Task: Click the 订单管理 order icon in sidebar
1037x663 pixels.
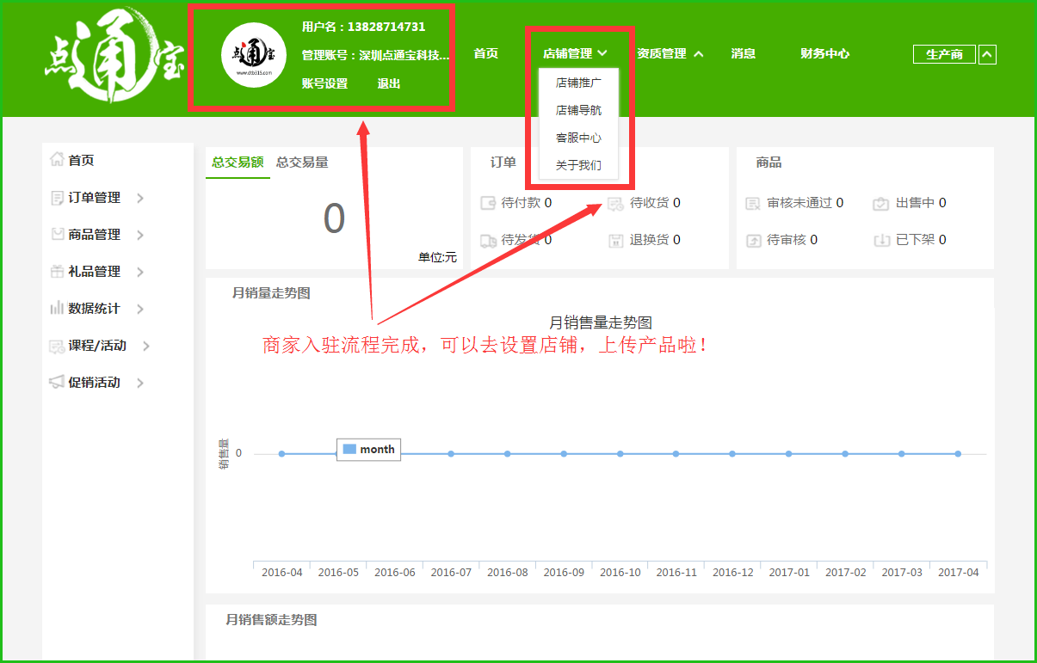Action: (x=57, y=198)
